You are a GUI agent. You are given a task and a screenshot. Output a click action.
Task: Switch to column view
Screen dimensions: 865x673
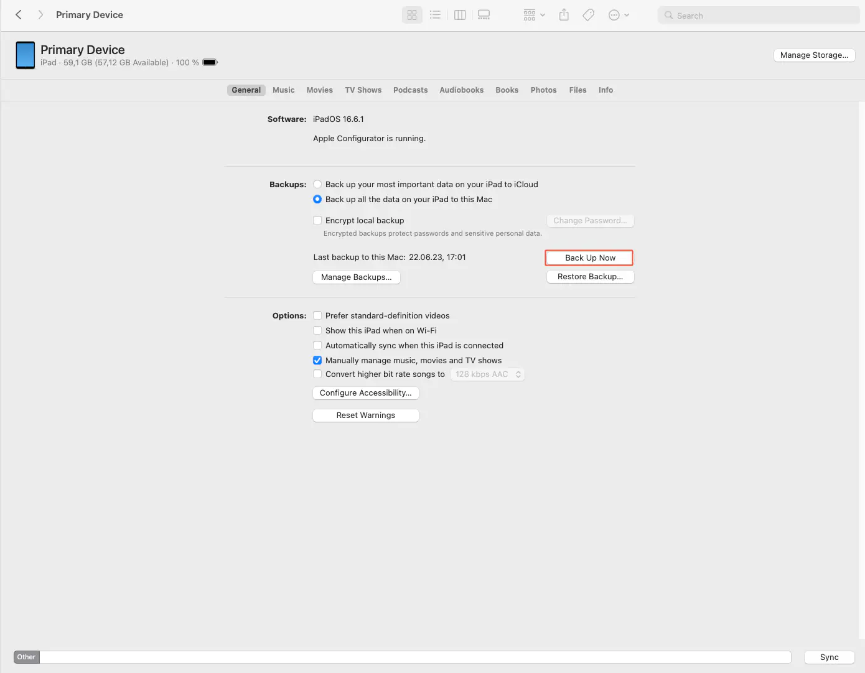click(x=460, y=15)
